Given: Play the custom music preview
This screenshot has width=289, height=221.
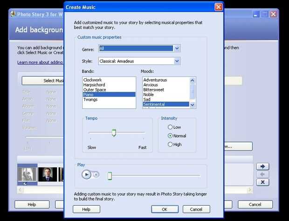Looking at the screenshot, I should pyautogui.click(x=86, y=174).
